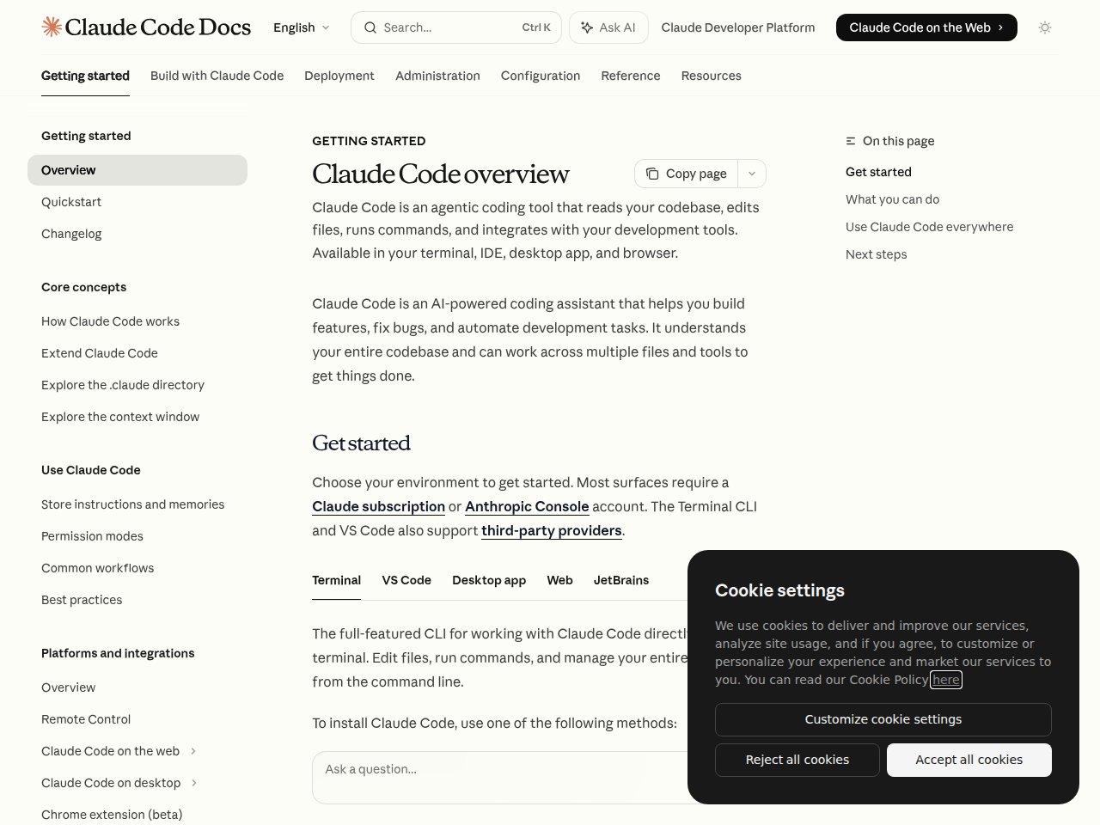Screen dimensions: 1100x825
Task: Accept all cookies
Action: coord(969,760)
